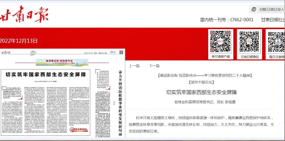Screen dimensions: 285x141
Task: Go to next article 下一篇
Action: (154, 66)
